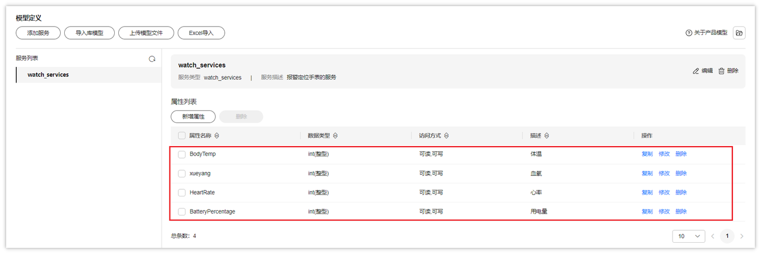The width and height of the screenshot is (761, 254).
Task: Check the BatteryPercentage row checkbox
Action: pos(182,211)
